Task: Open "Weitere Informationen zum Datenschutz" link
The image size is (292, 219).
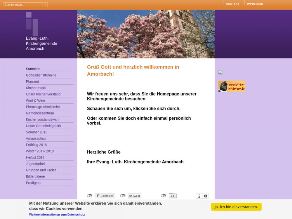Action: click(57, 215)
